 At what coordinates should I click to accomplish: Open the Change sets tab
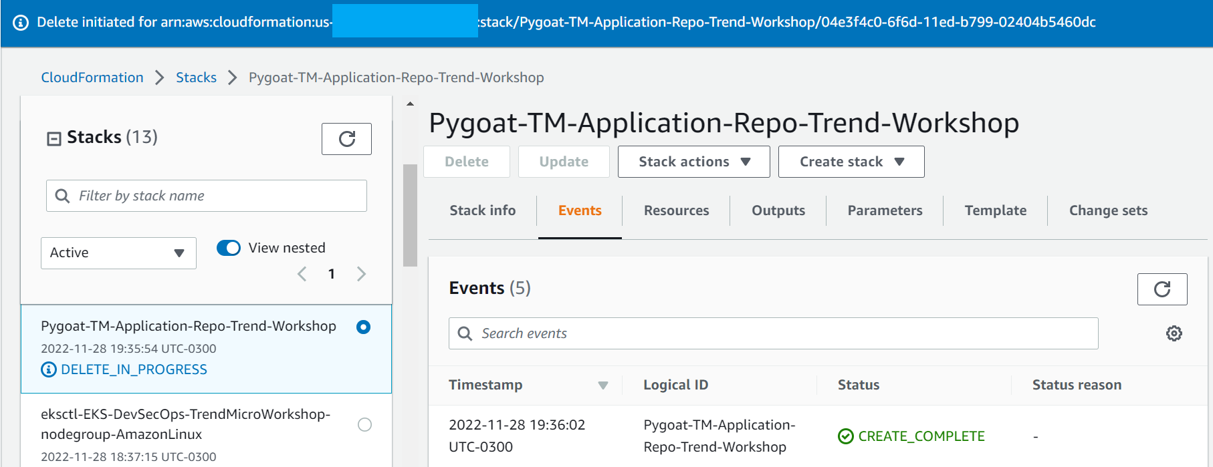pos(1108,210)
